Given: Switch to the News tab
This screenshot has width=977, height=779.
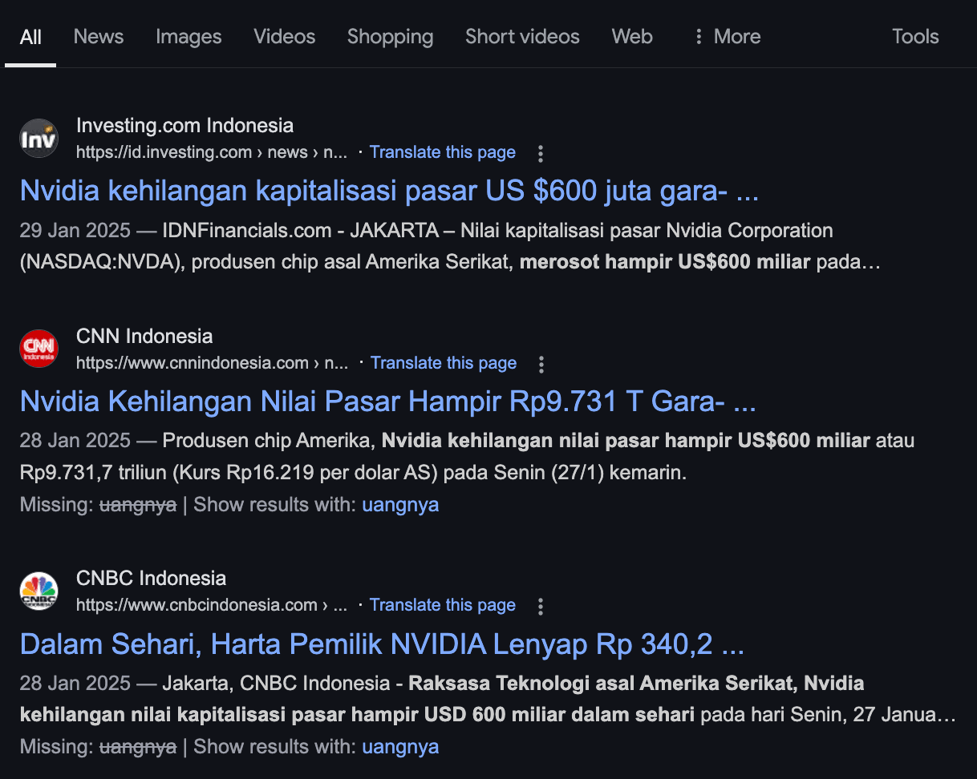Looking at the screenshot, I should click(98, 36).
